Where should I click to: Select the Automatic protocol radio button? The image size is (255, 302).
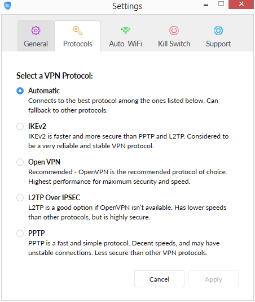click(20, 90)
